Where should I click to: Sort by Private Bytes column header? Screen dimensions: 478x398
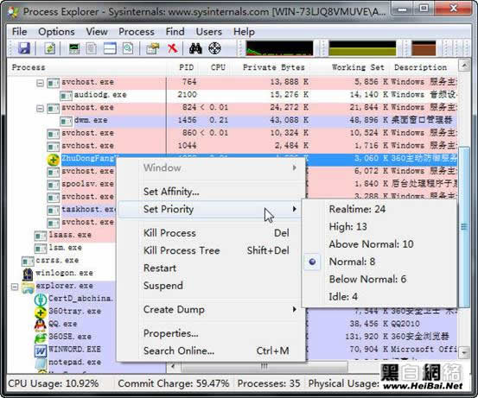[271, 67]
